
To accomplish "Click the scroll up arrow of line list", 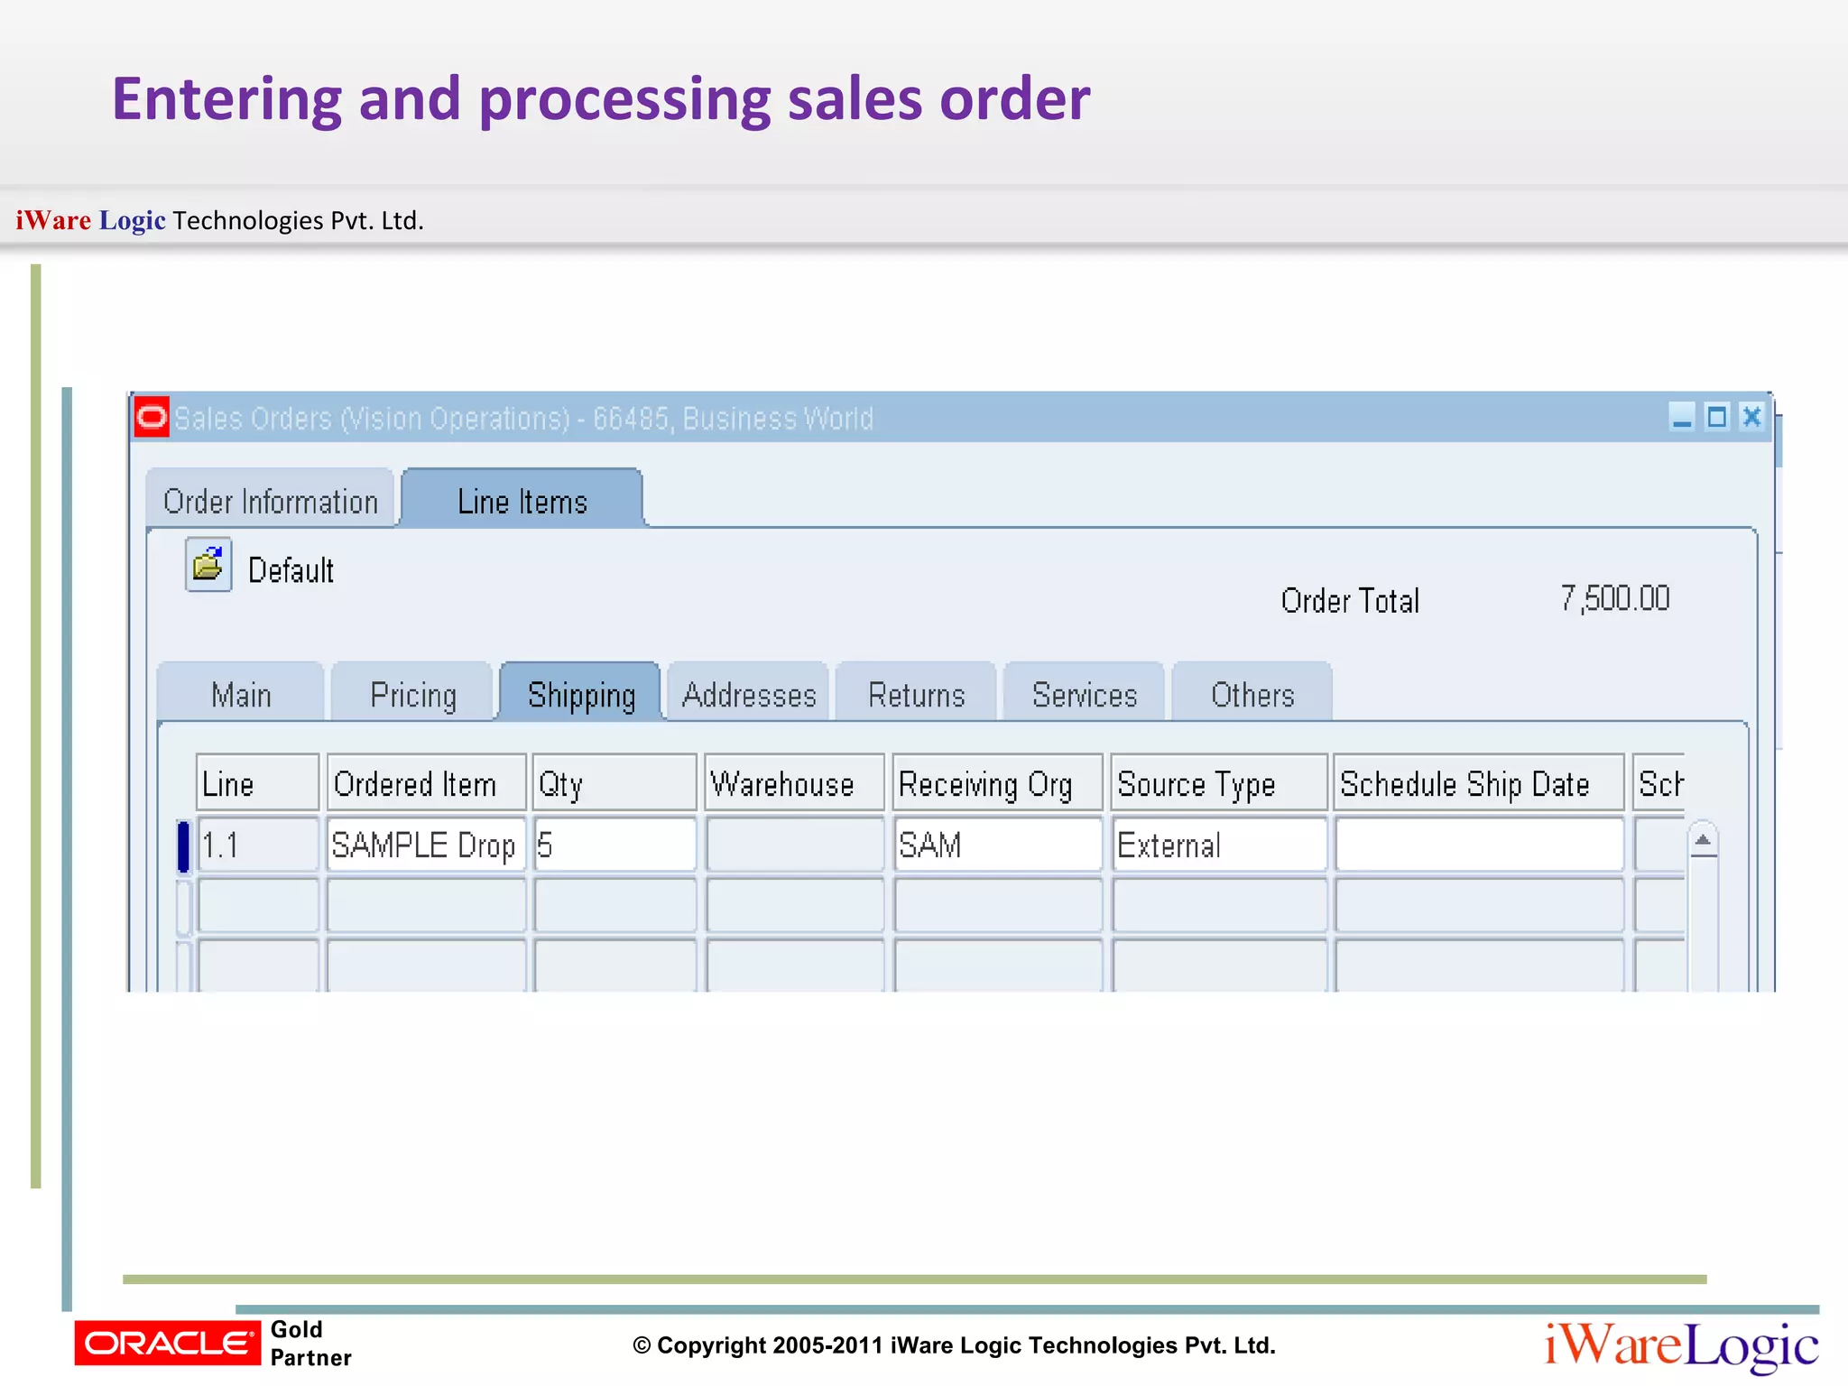I will [x=1703, y=840].
